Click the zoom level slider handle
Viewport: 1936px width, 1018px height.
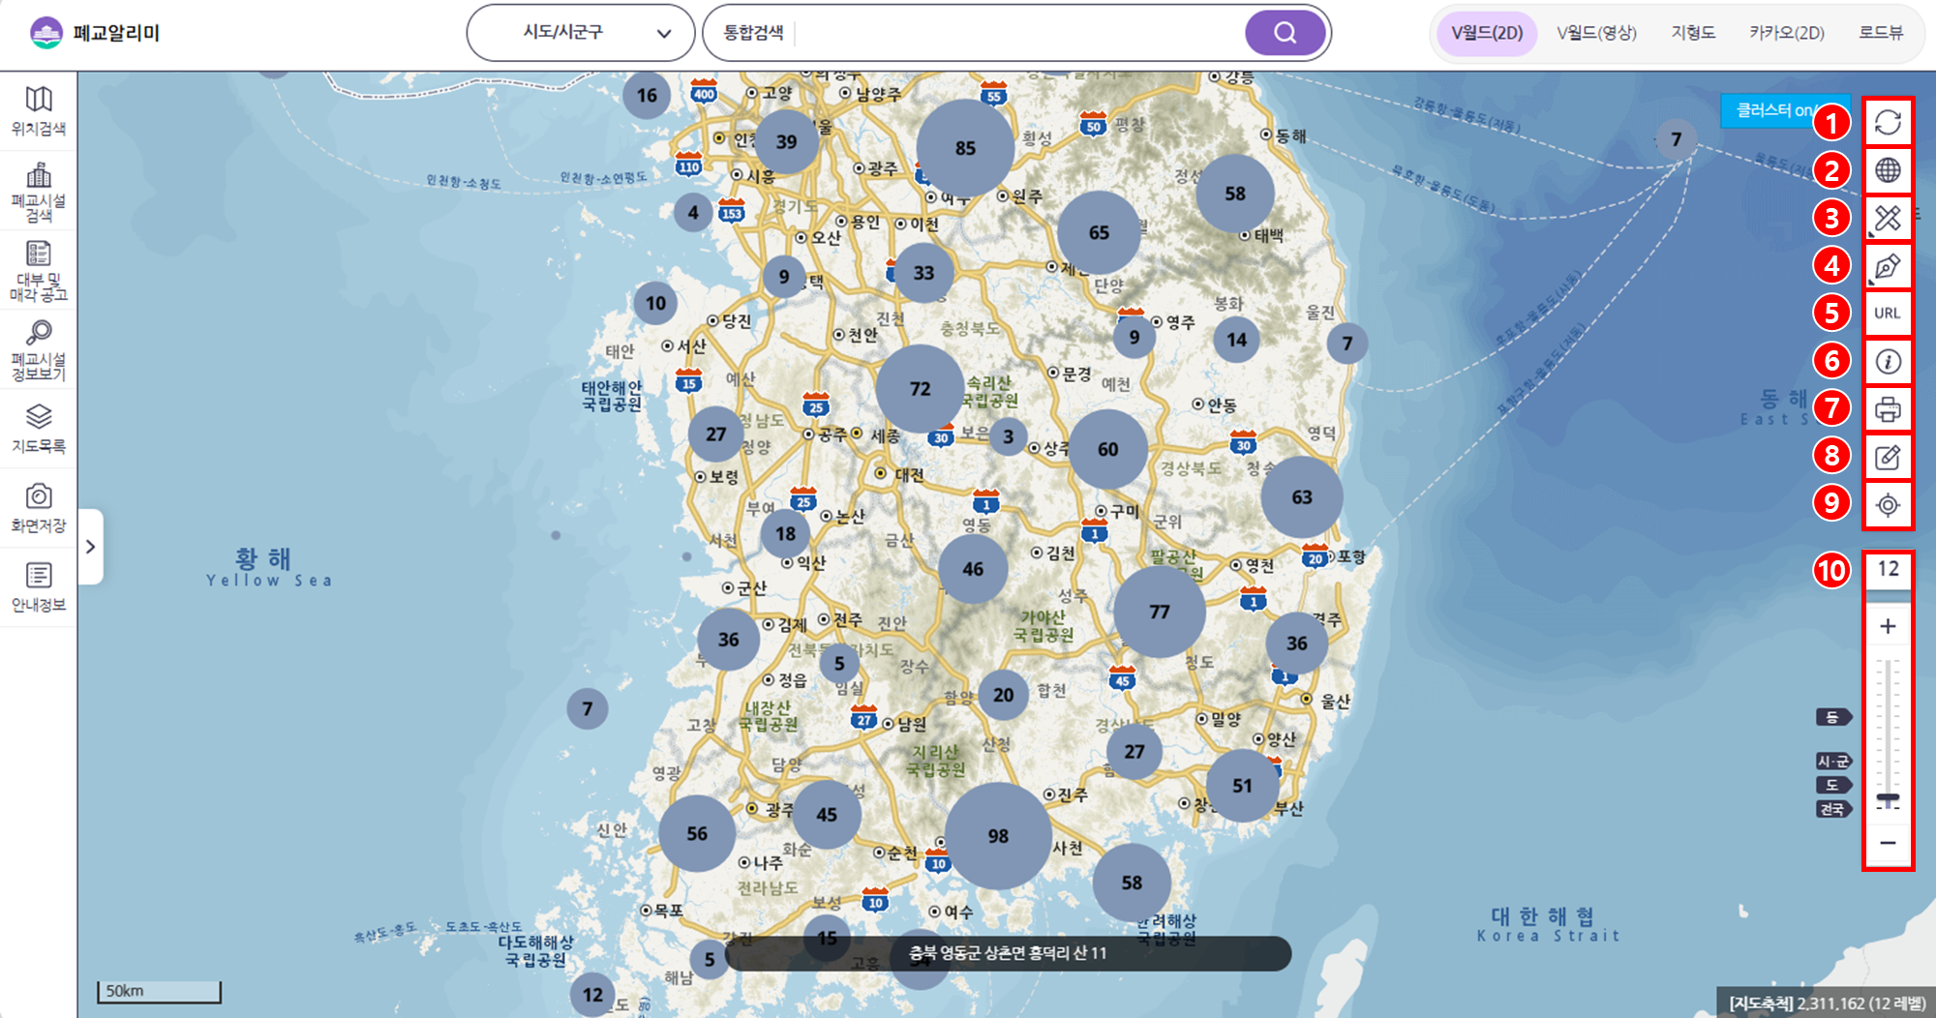pyautogui.click(x=1888, y=798)
